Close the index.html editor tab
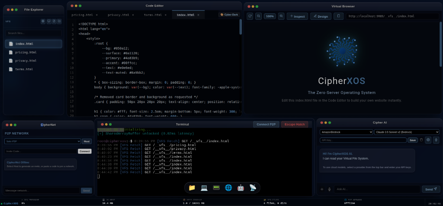Image resolution: width=443 pixels, height=206 pixels. (198, 15)
